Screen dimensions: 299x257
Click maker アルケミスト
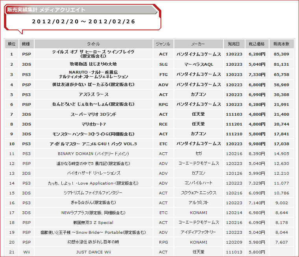coord(199,203)
